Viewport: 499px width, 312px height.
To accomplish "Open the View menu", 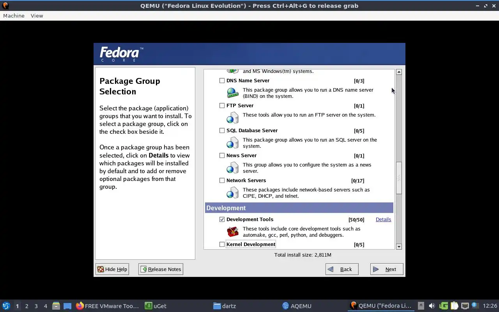I will 37,16.
